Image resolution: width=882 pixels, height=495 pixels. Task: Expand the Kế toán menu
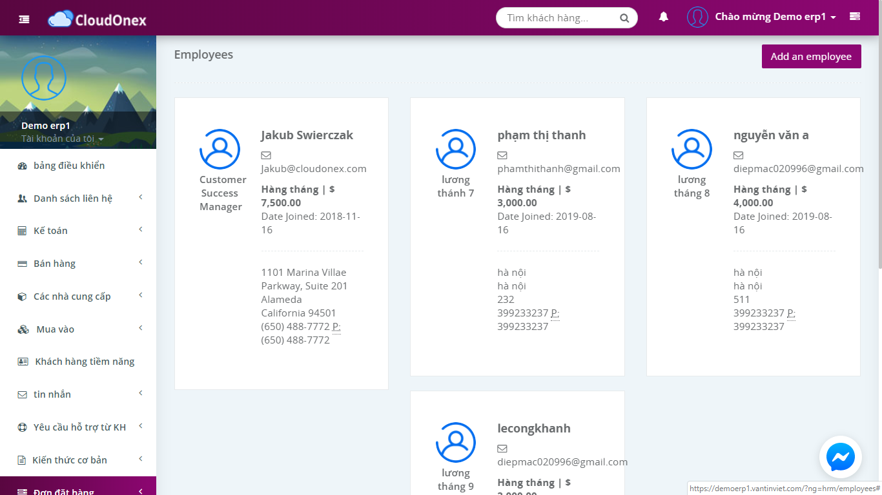78,231
